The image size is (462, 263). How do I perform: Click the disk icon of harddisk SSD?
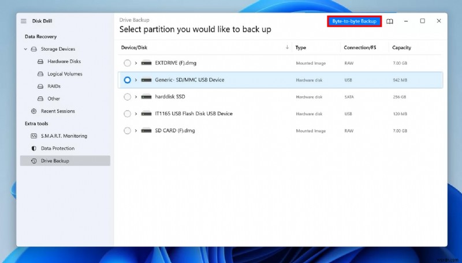point(146,96)
